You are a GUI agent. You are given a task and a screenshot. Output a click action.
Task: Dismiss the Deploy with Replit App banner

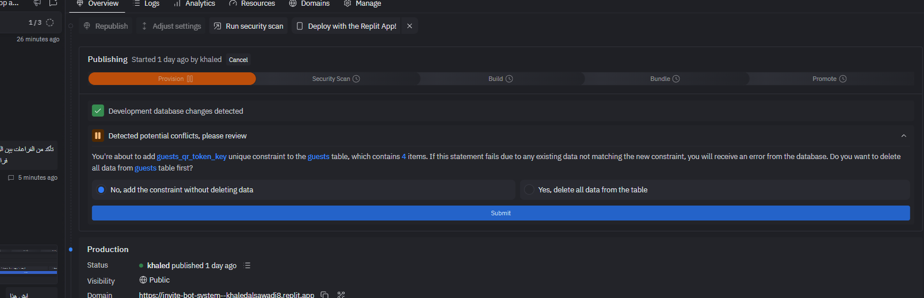coord(410,26)
